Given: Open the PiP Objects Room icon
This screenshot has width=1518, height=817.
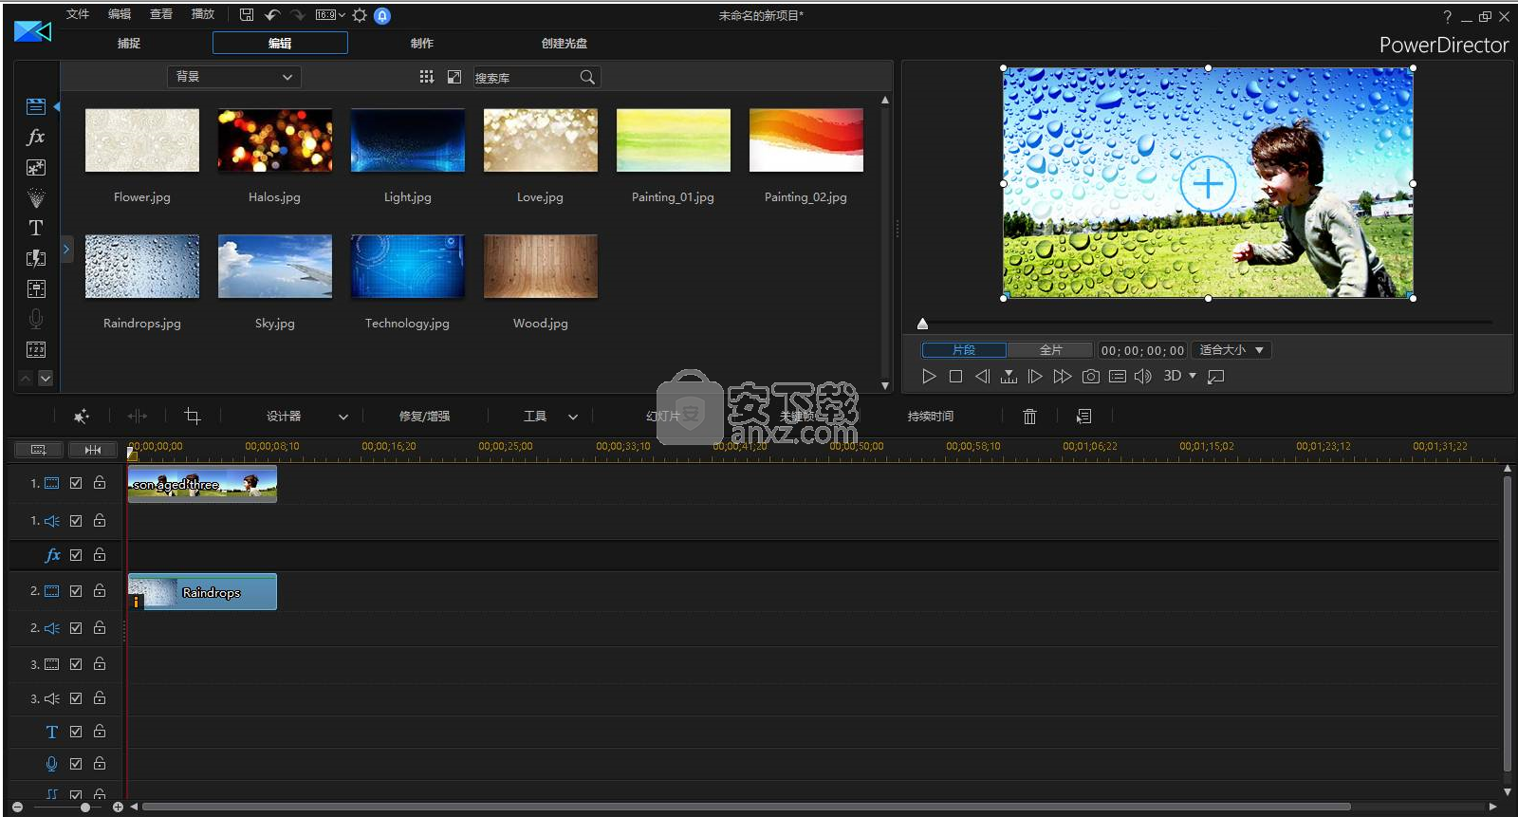Looking at the screenshot, I should tap(36, 167).
